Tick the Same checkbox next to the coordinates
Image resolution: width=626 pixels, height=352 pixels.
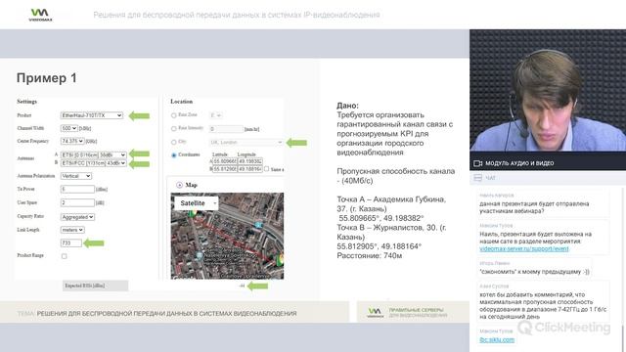click(x=266, y=169)
